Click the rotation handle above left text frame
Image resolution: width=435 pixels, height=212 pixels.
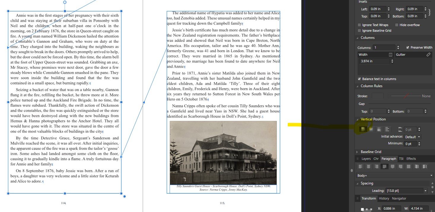click(x=65, y=2)
